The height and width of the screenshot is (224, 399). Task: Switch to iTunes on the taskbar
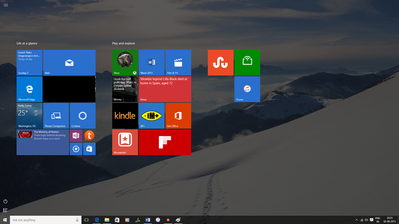(158, 220)
